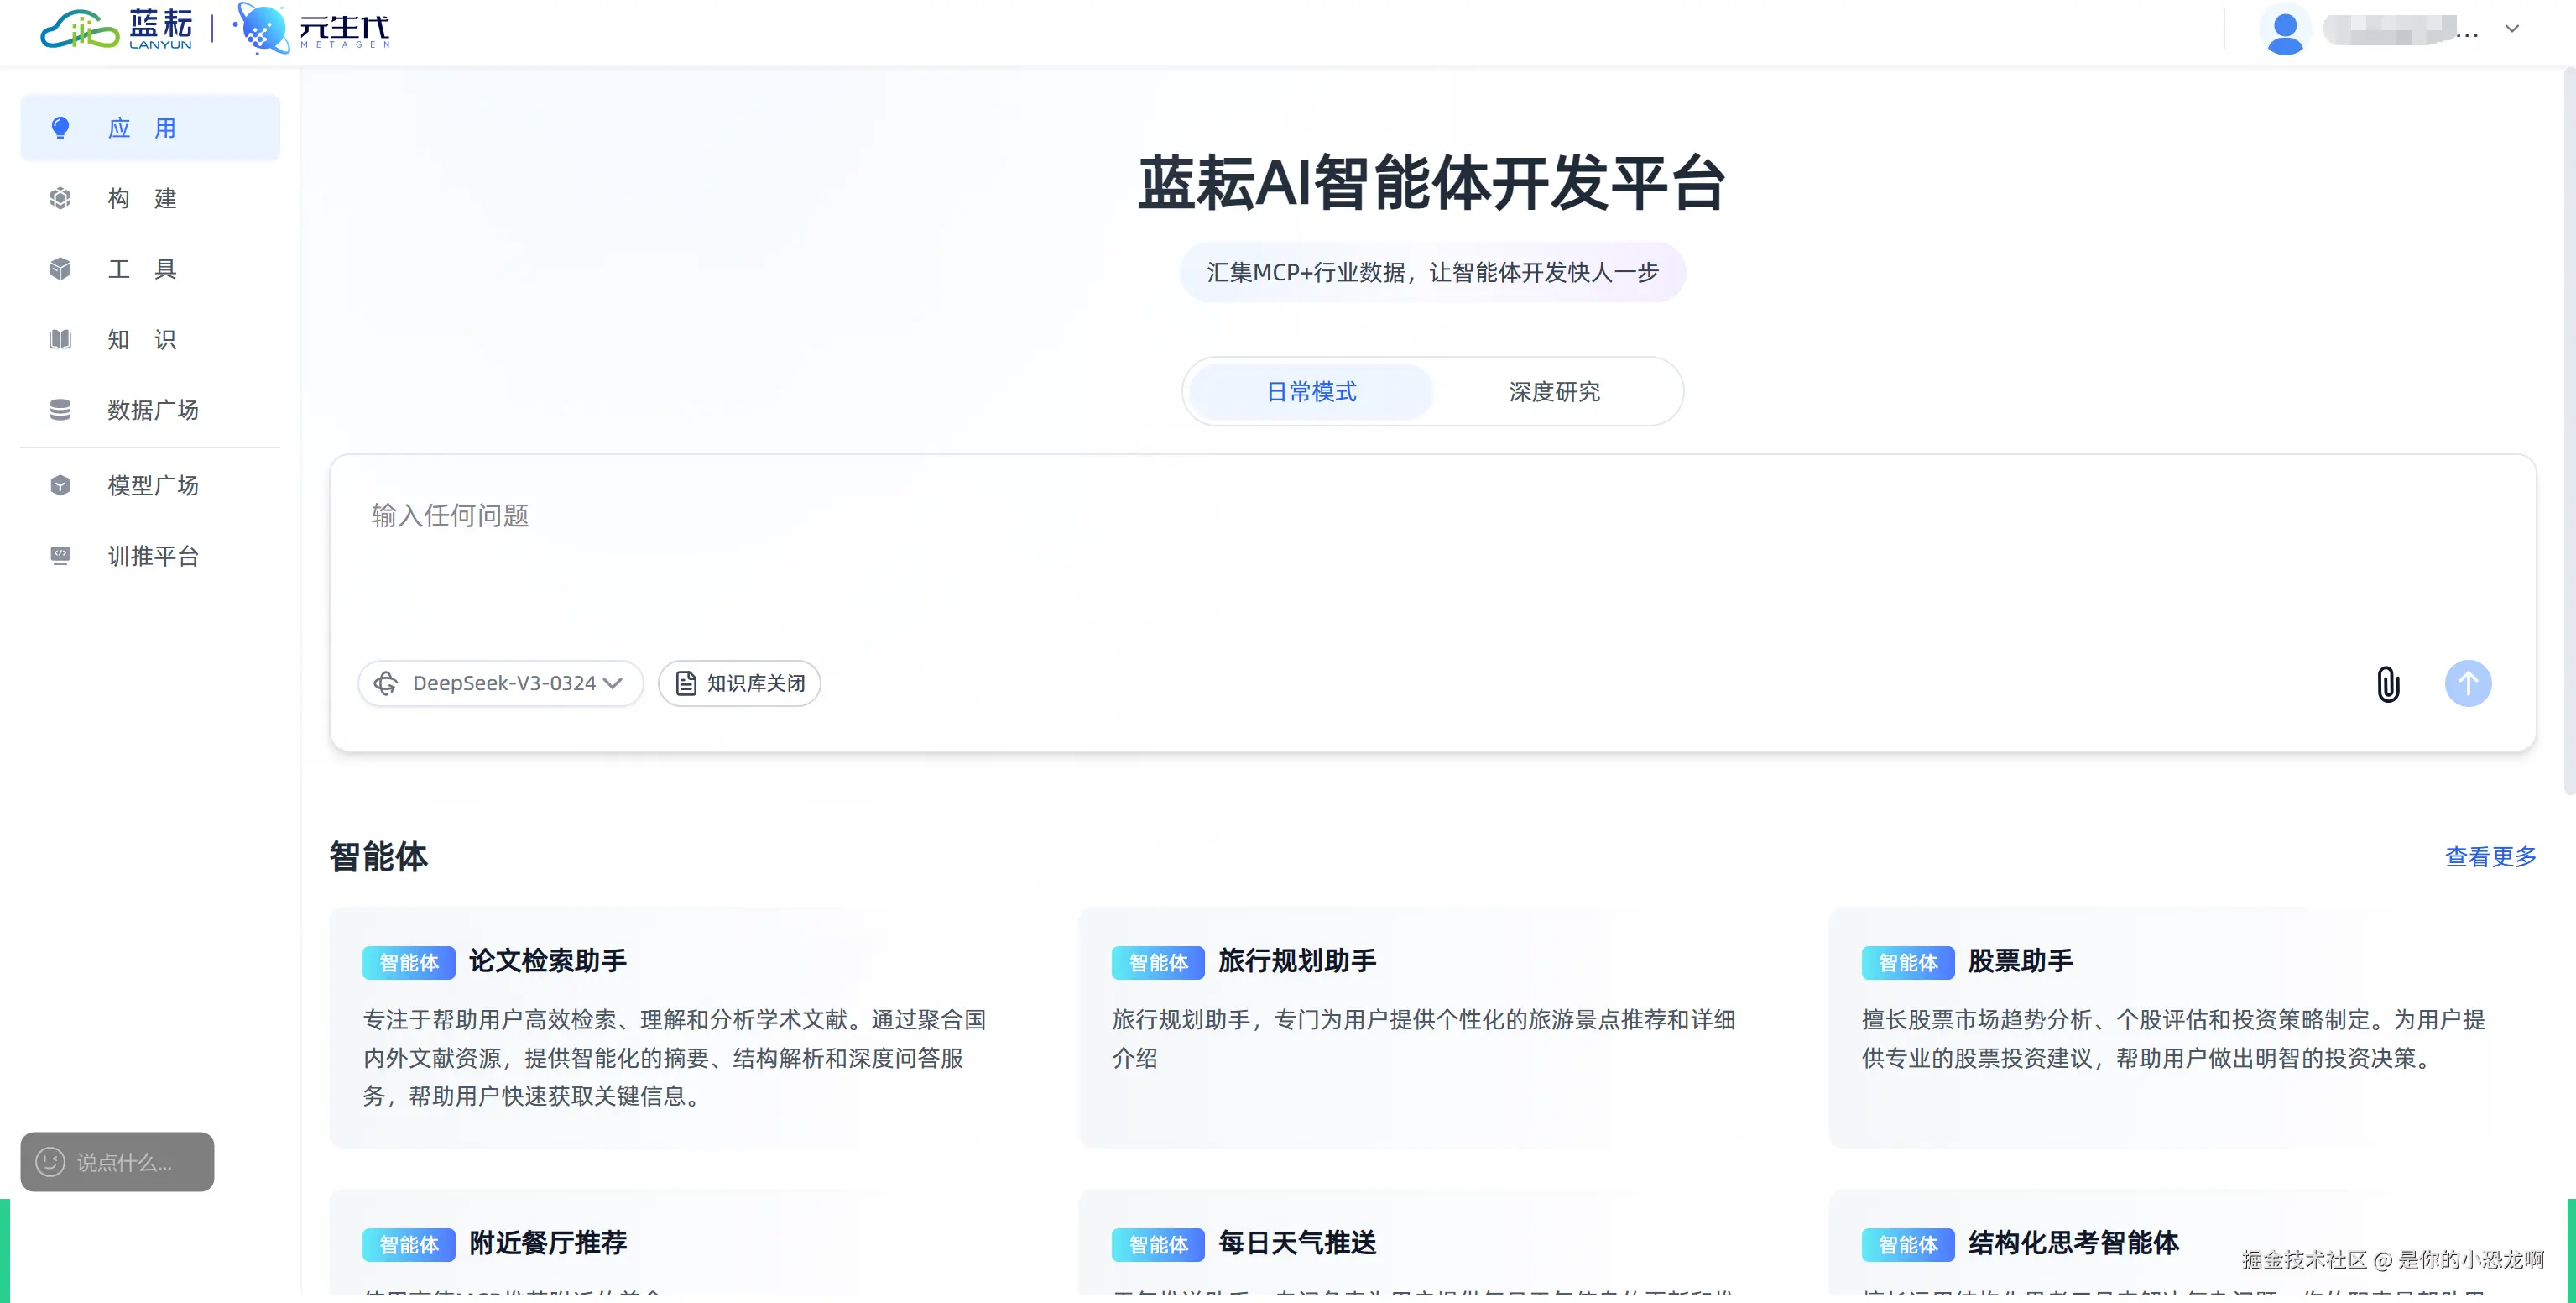Open 数据广场 in the sidebar

[152, 411]
